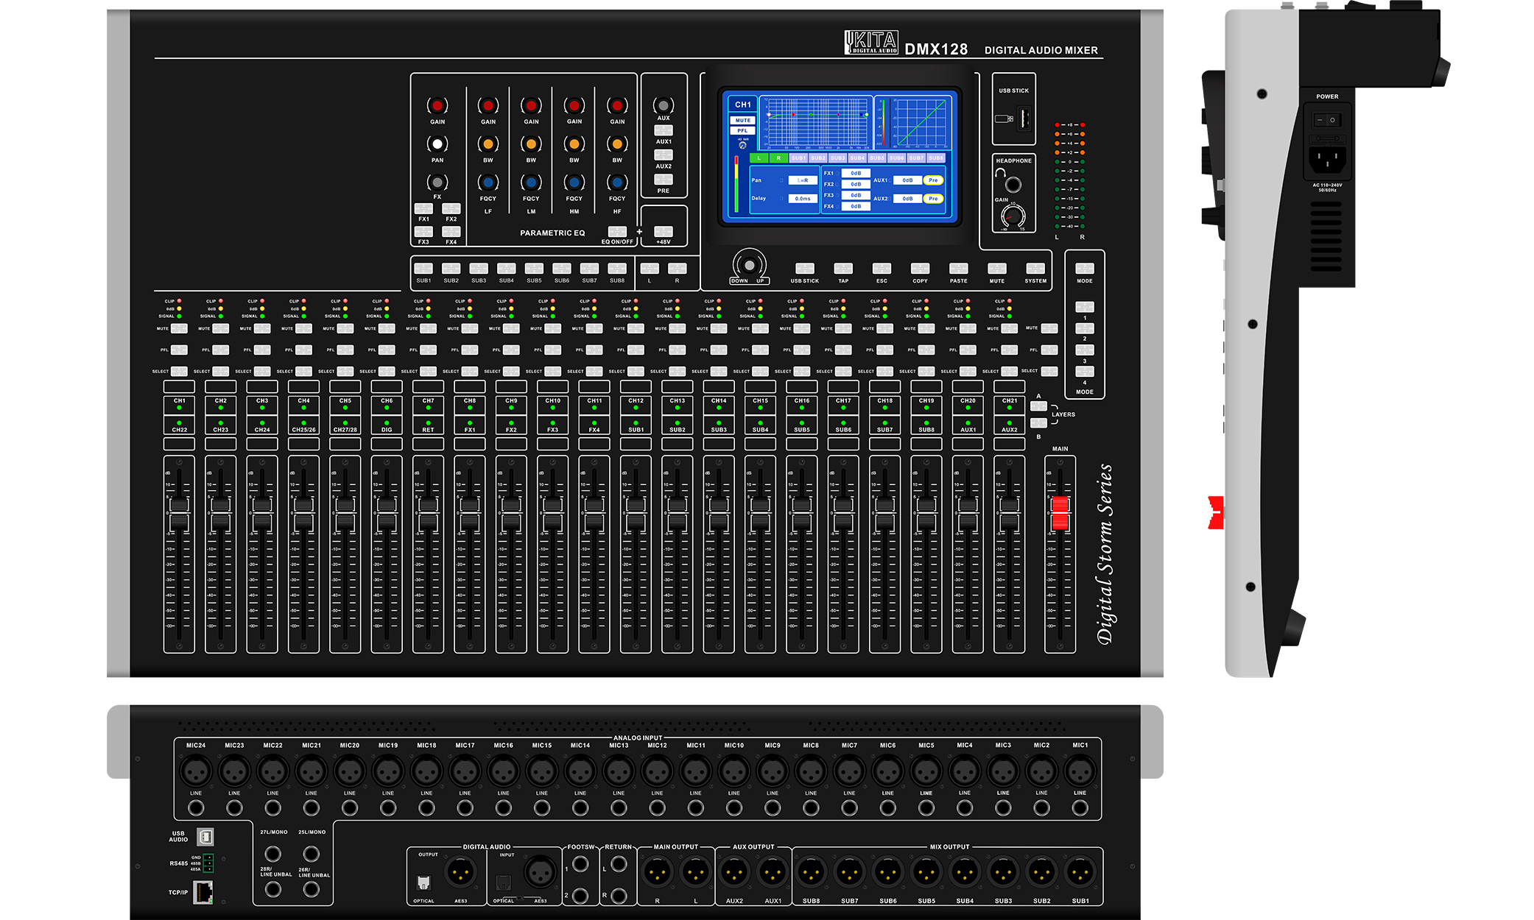
Task: Click the headphone jack socket
Action: pyautogui.click(x=1013, y=184)
